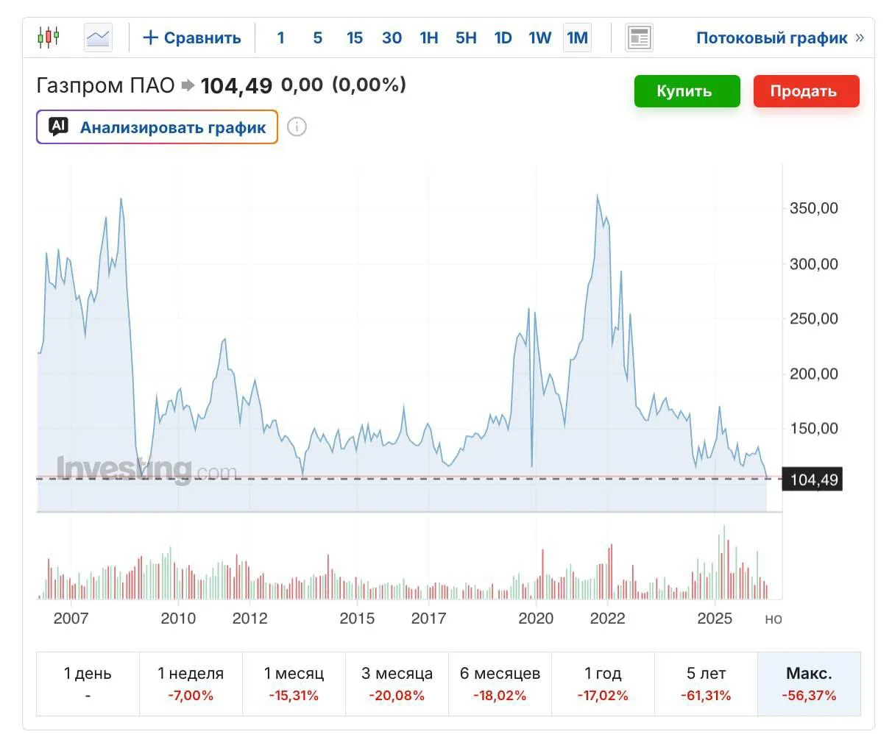
Task: Select the Макс. period tab
Action: pos(809,683)
